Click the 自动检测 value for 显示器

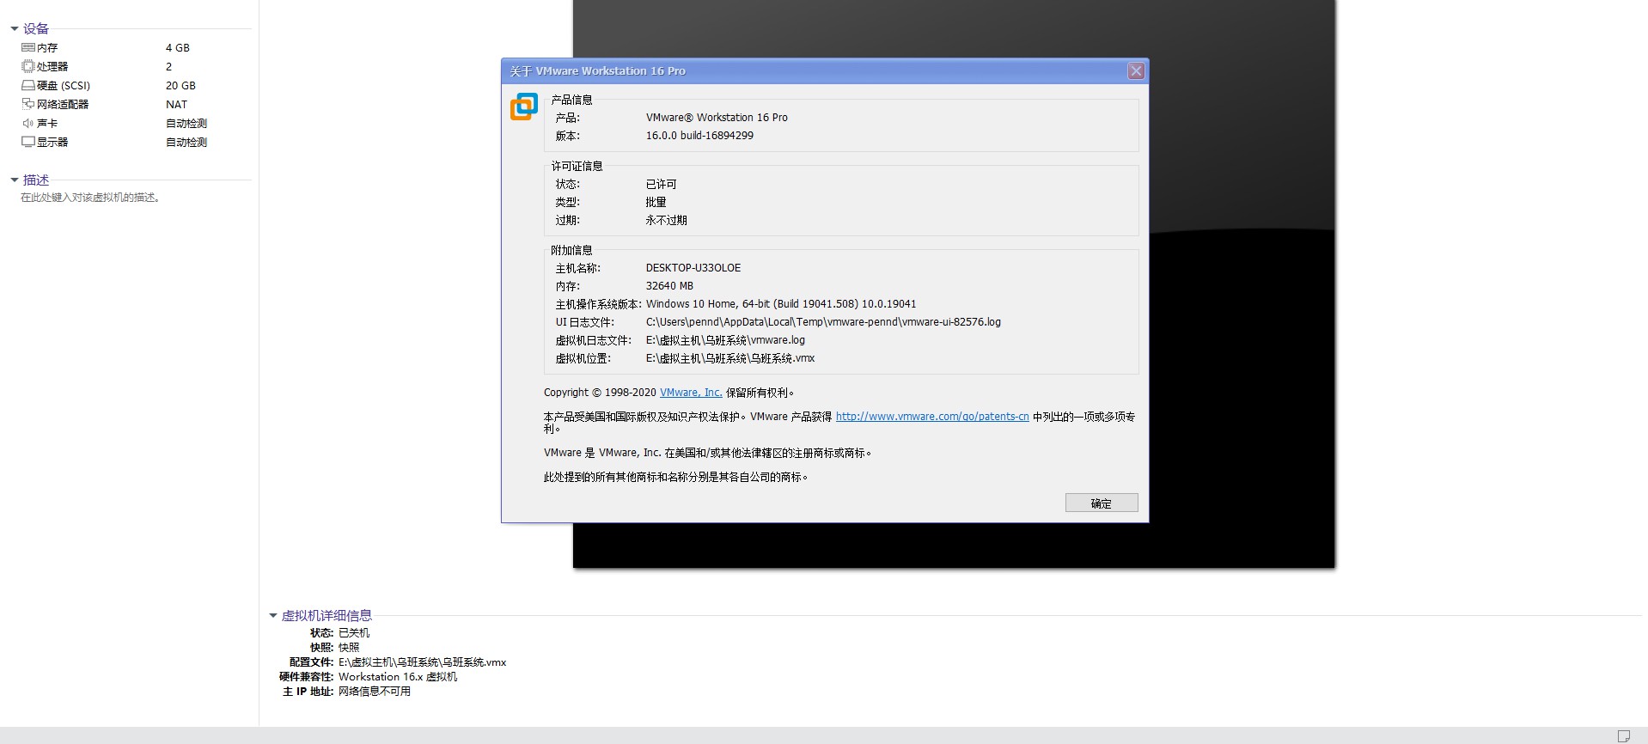[x=186, y=143]
